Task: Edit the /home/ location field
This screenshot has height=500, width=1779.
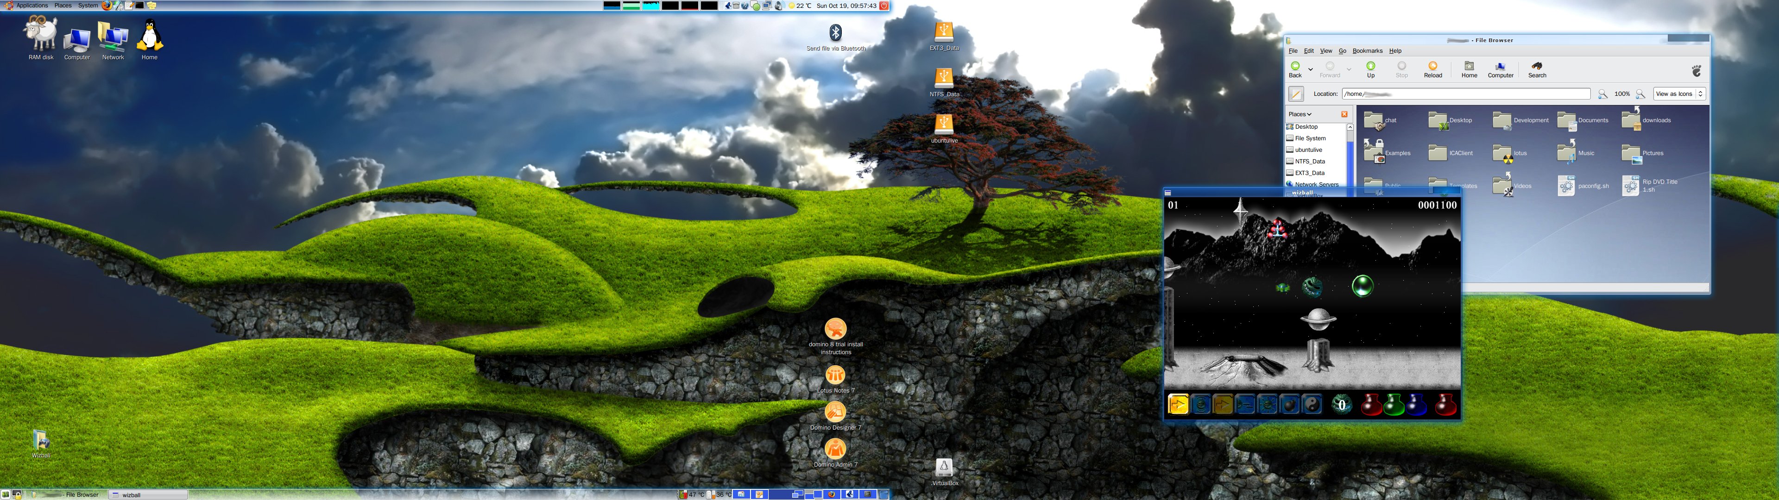Action: [1465, 94]
